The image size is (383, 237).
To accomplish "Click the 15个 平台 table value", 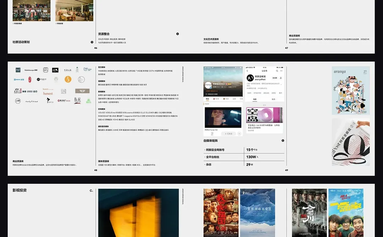I will tap(252, 150).
